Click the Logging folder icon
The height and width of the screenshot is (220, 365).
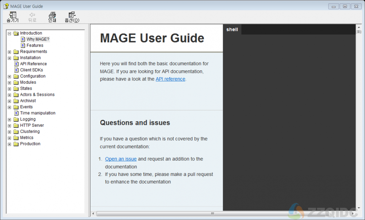16,119
